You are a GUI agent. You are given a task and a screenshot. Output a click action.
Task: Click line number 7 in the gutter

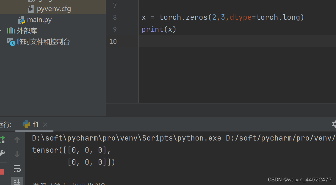pyautogui.click(x=115, y=5)
